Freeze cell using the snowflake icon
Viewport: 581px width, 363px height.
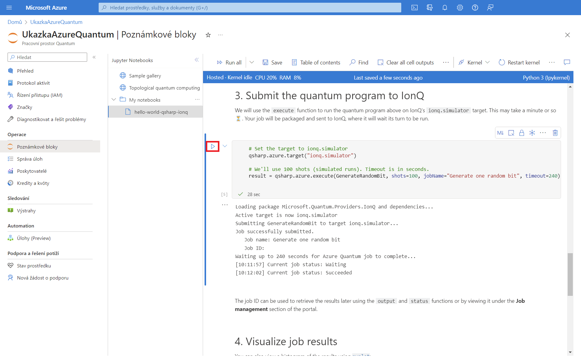point(532,133)
